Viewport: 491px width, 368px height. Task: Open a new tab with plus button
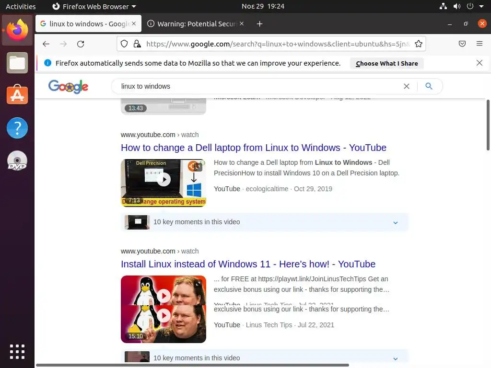[x=259, y=24]
